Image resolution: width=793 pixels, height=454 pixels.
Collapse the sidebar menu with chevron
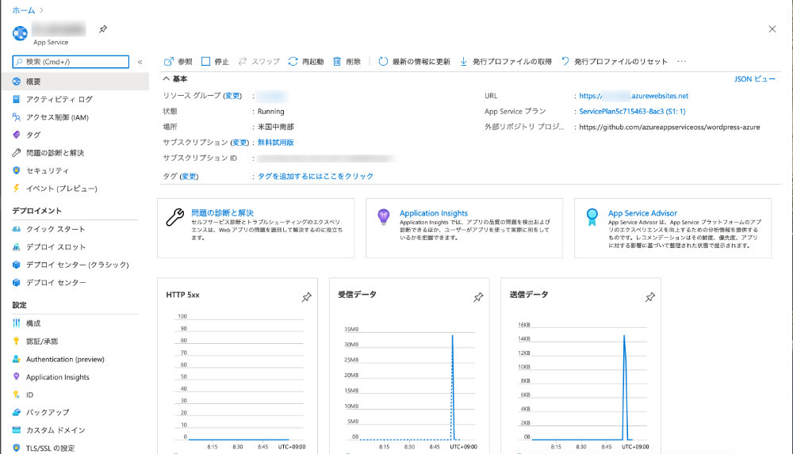tap(140, 62)
